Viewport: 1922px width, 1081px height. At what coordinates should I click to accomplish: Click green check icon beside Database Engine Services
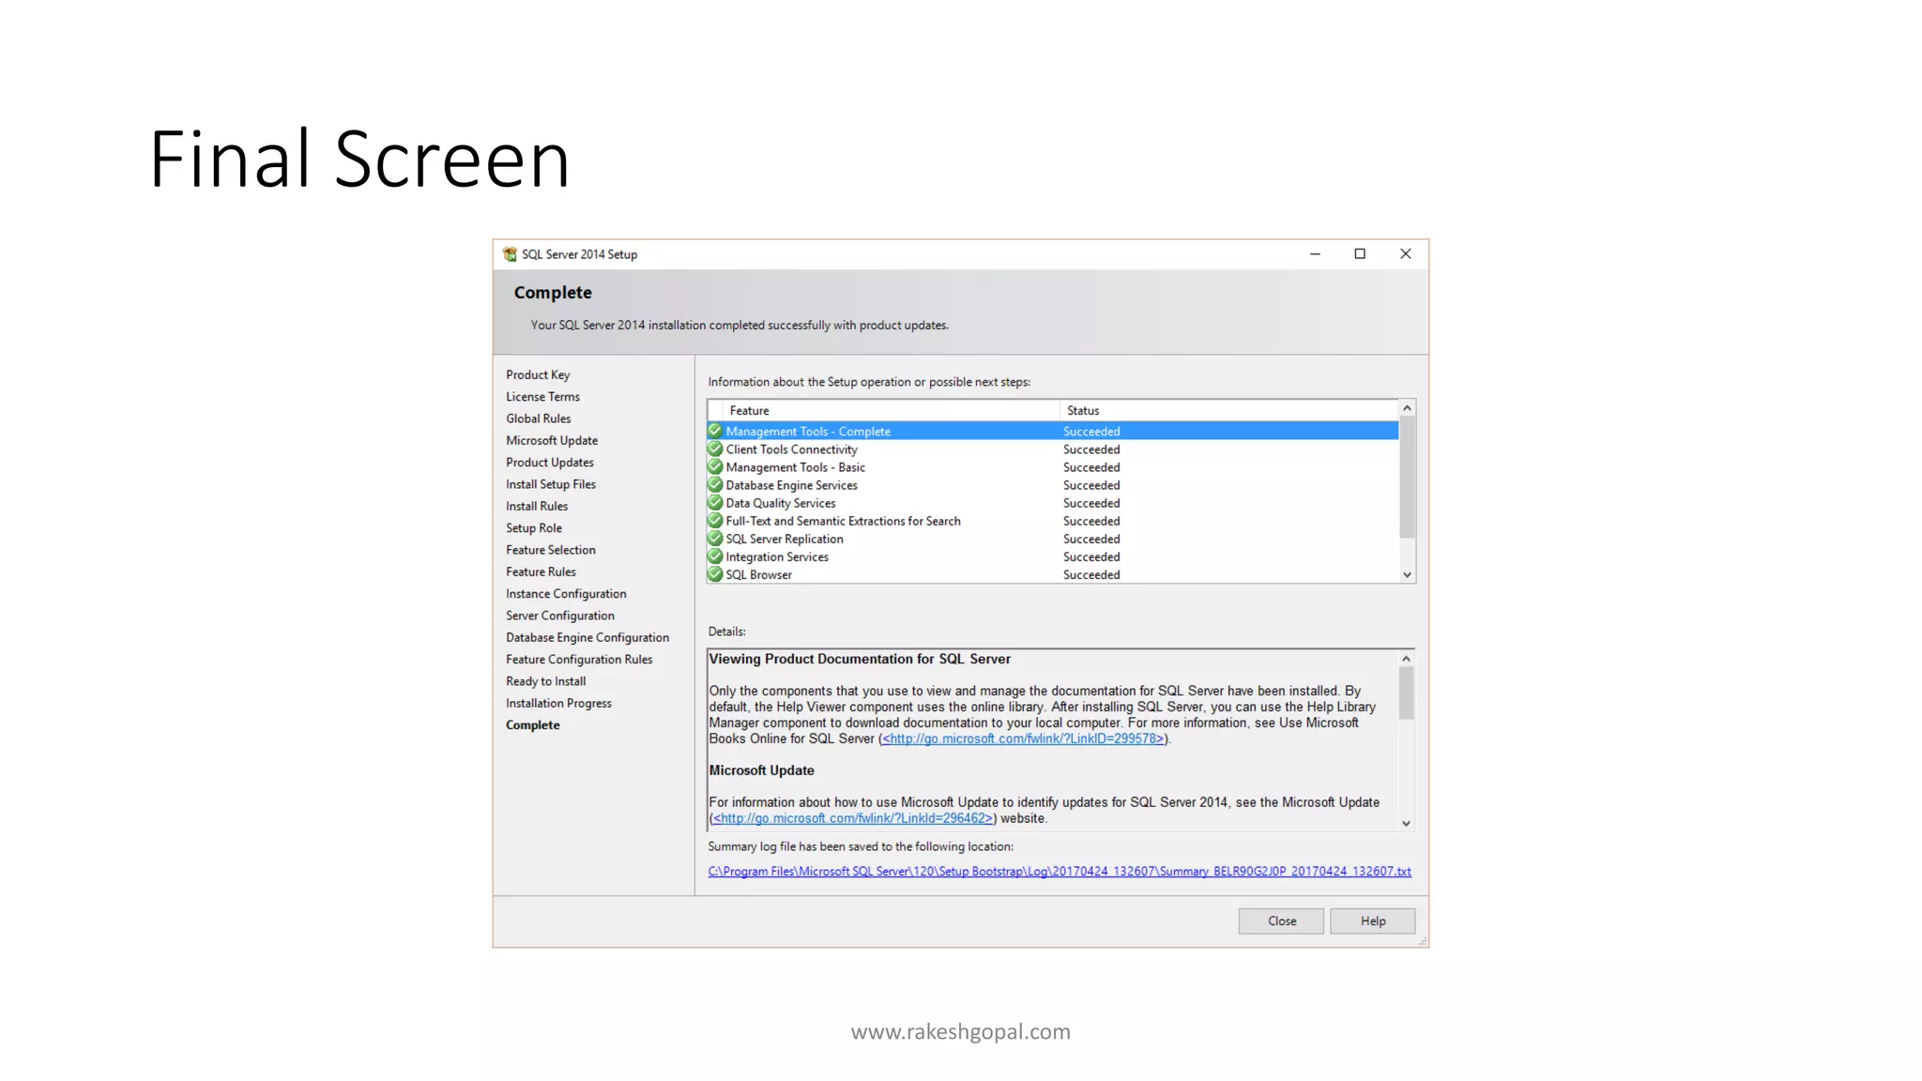pyautogui.click(x=715, y=485)
